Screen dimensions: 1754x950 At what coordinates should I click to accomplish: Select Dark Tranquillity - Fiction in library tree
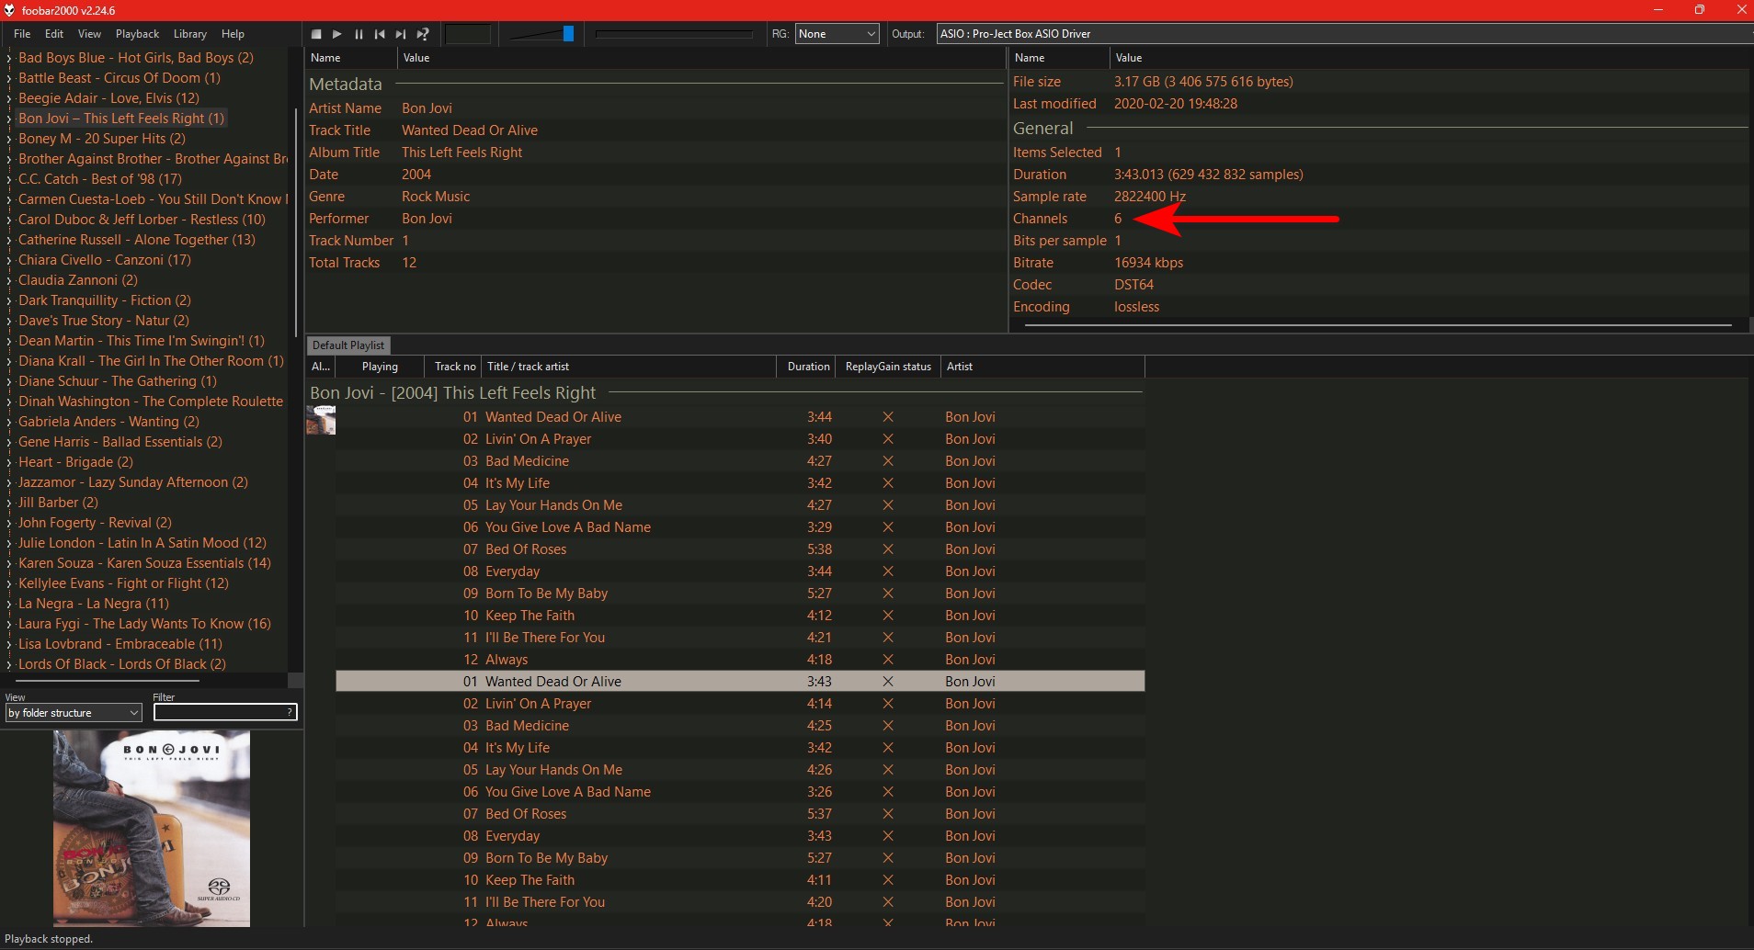click(105, 300)
